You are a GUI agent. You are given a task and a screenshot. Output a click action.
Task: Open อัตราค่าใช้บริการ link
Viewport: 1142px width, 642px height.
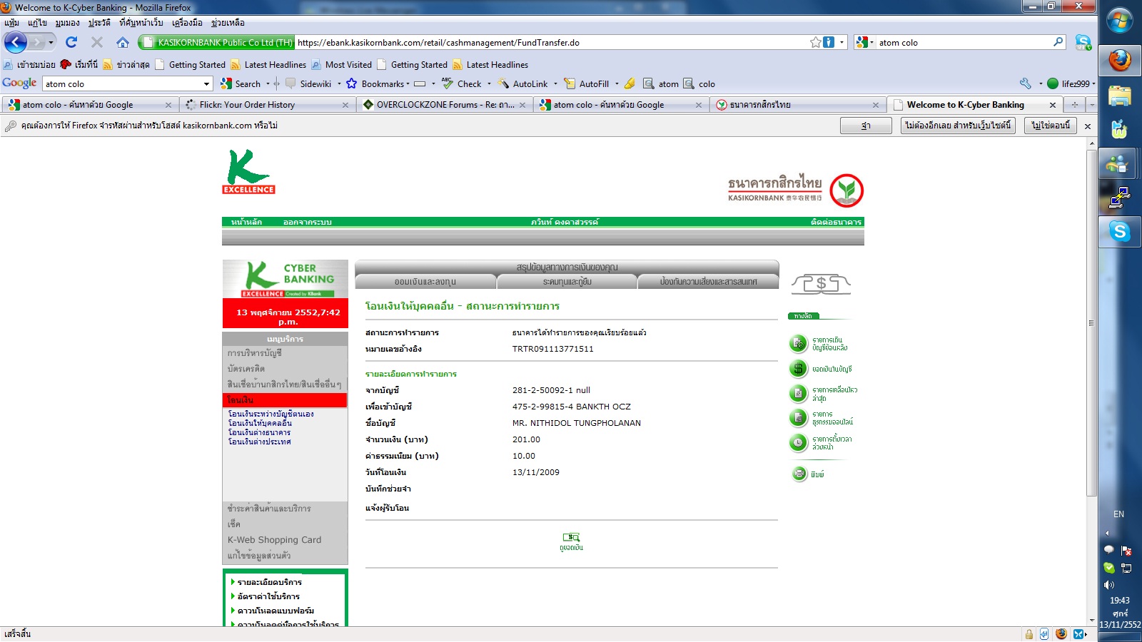point(268,596)
